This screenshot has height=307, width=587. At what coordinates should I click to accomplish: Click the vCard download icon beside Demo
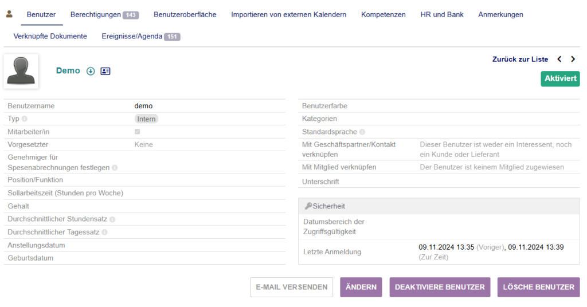click(91, 71)
